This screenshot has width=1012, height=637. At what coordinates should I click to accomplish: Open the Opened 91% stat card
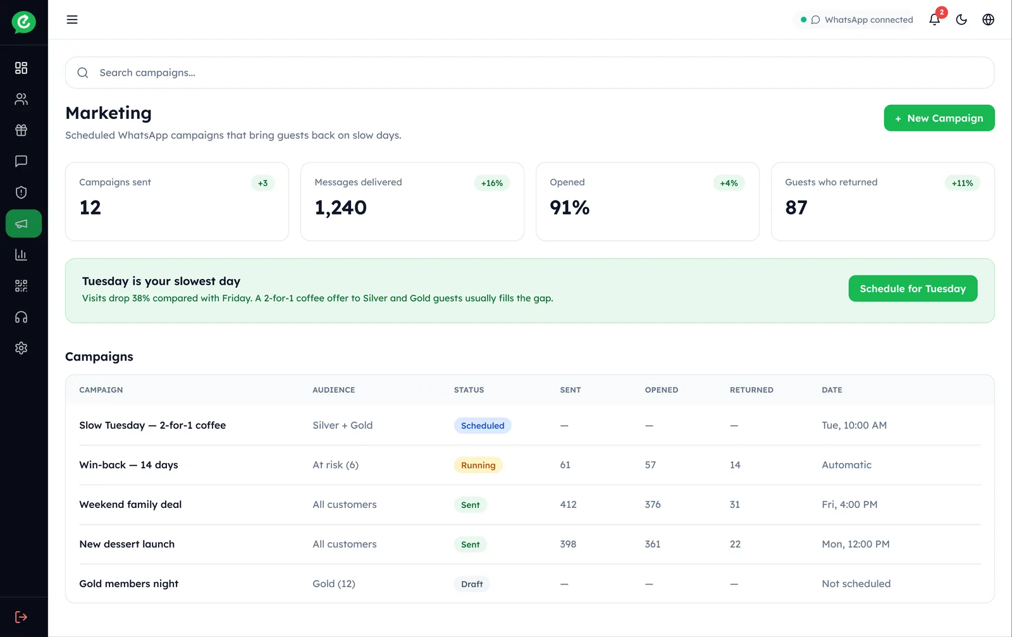pyautogui.click(x=648, y=202)
